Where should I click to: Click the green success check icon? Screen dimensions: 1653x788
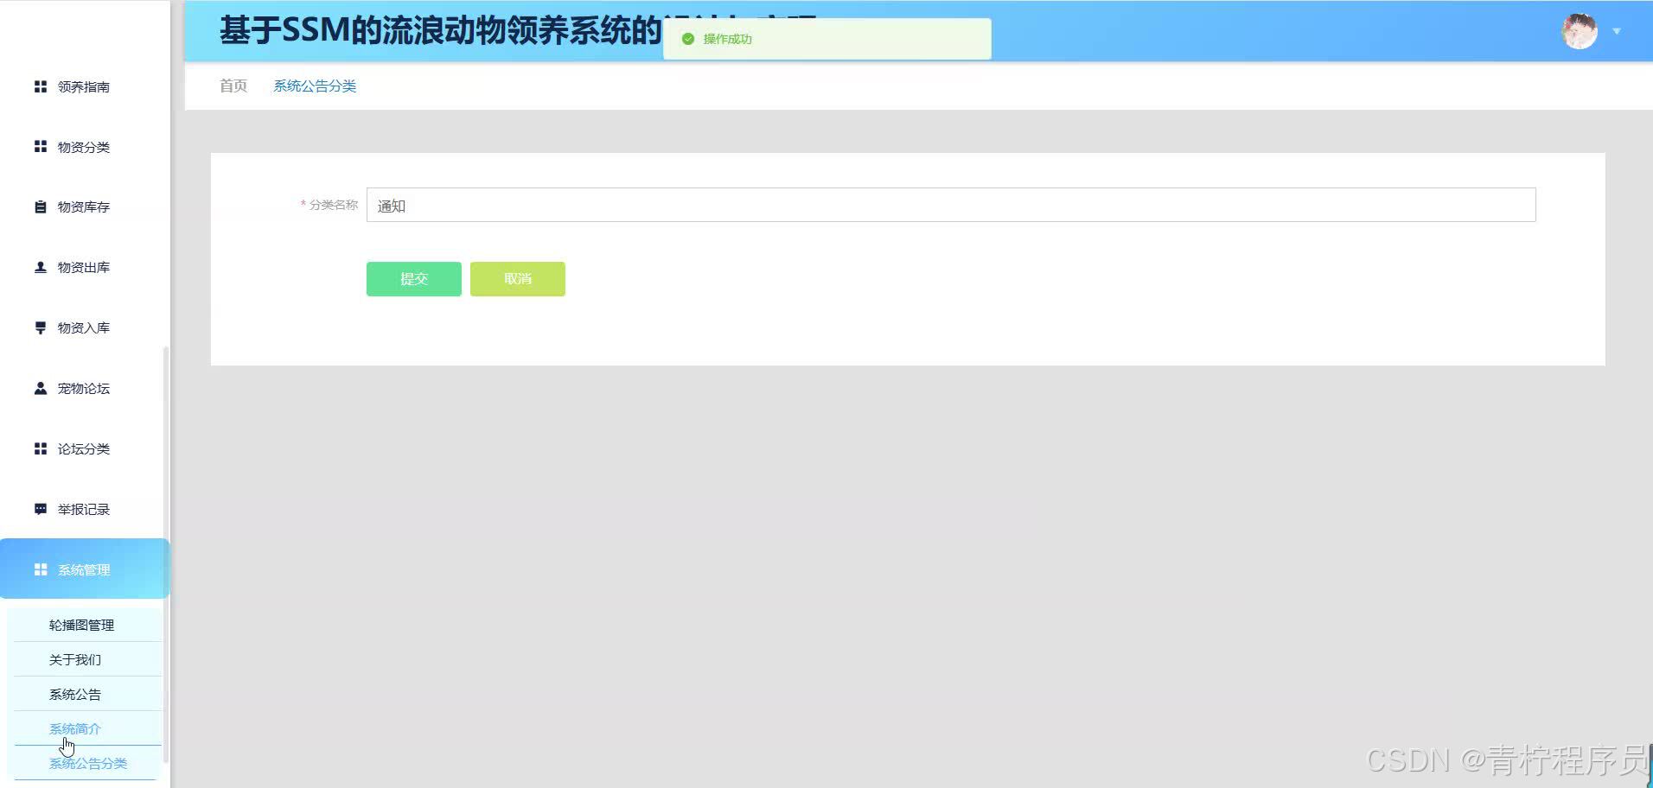[688, 39]
